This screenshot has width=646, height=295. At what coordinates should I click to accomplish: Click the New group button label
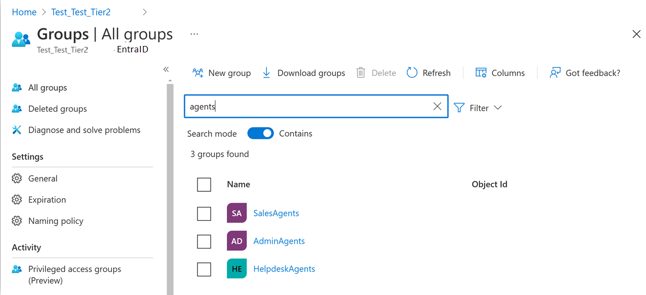[x=230, y=73]
